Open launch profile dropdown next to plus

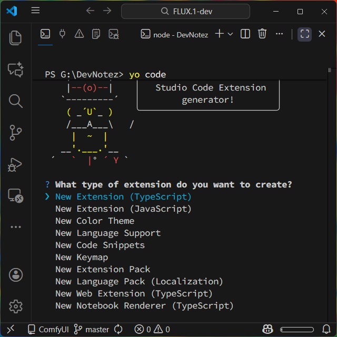point(230,34)
